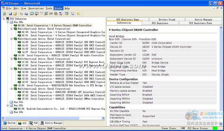Click the window-with-arrow toolbar icon

click(46, 13)
